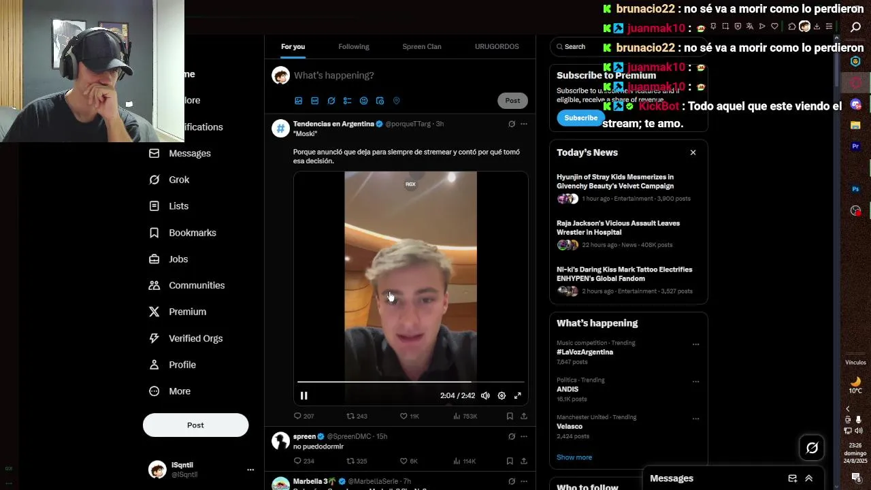Open the #LaVozArgentina trend
The width and height of the screenshot is (871, 490).
(585, 353)
